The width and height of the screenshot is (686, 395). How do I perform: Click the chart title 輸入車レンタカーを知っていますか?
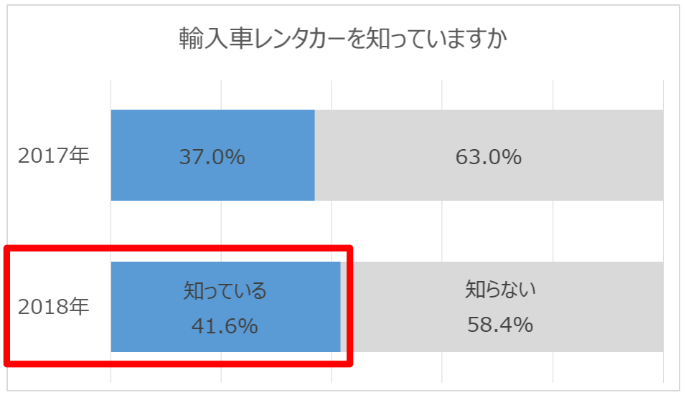click(x=343, y=39)
